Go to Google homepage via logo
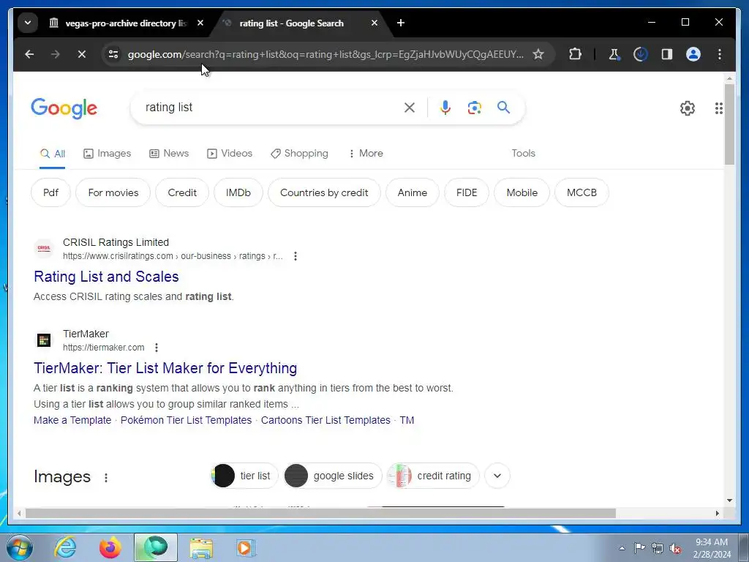 click(64, 108)
